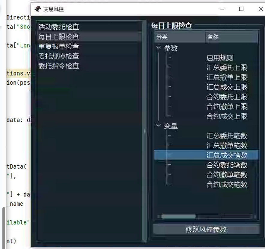Click the 修改风控参数 button
265x249 pixels.
click(x=206, y=230)
